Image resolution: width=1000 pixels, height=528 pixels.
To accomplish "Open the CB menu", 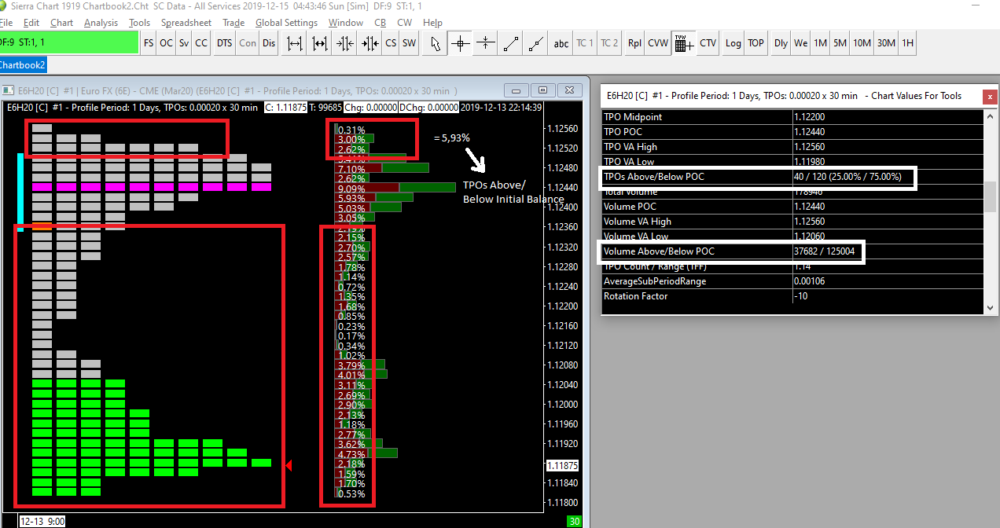I will (x=381, y=23).
